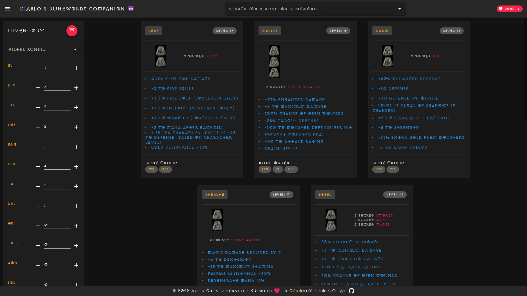Decrease the Tir rune count
Image resolution: width=527 pixels, height=296 pixels.
38,107
